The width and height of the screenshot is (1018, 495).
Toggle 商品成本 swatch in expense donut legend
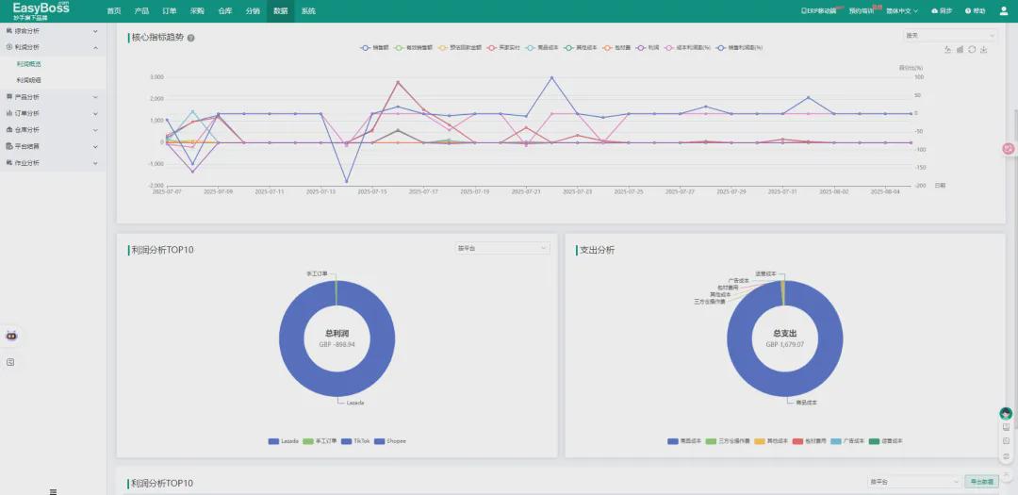[x=673, y=441]
